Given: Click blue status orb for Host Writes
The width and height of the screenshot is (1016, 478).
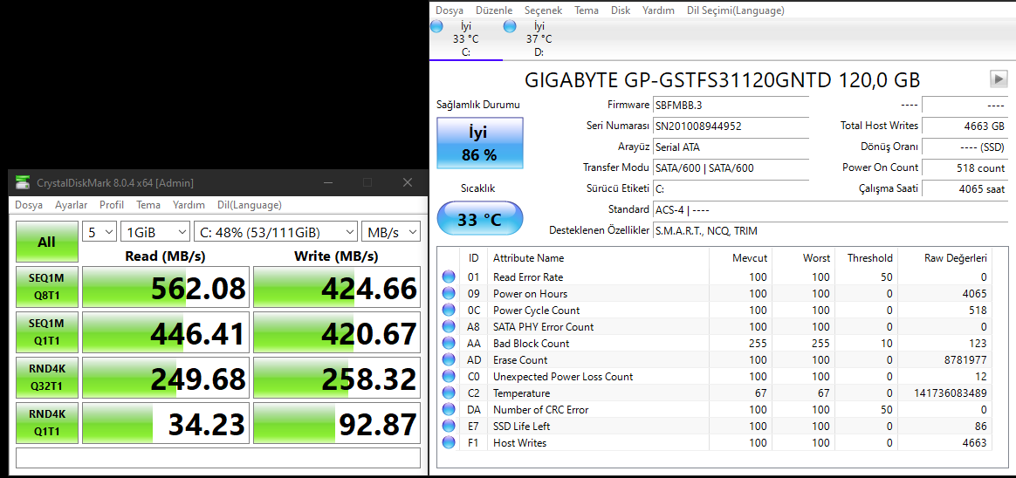Looking at the screenshot, I should click(449, 443).
